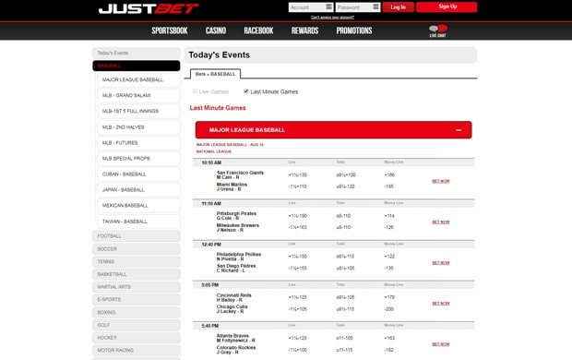The width and height of the screenshot is (572, 360).
Task: Click Bet Now for Giants vs Marlins
Action: click(441, 181)
